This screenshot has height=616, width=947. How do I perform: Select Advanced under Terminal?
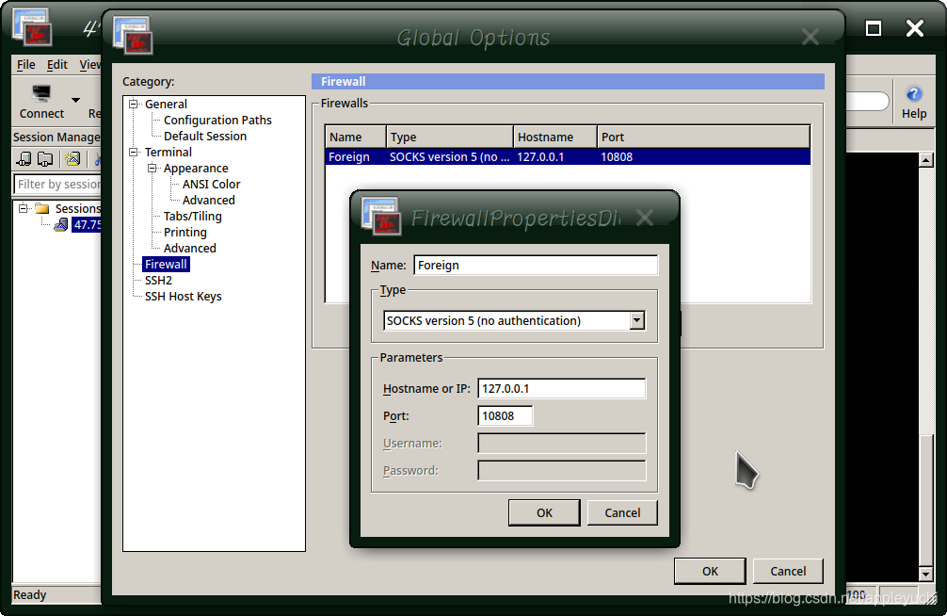point(189,249)
